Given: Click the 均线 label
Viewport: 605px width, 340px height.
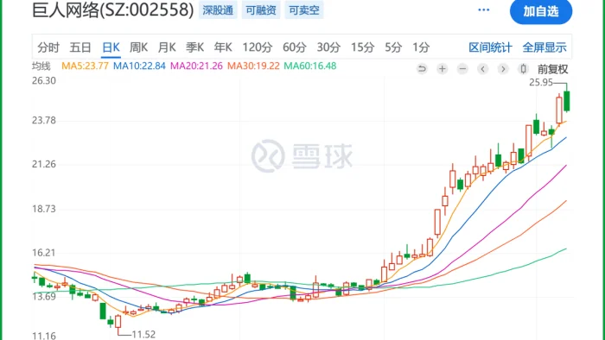Looking at the screenshot, I should click(x=41, y=66).
